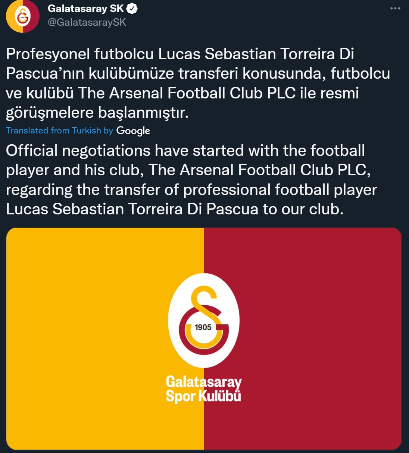The height and width of the screenshot is (453, 409).
Task: Open the Galatasaray SK profile avatar
Action: coord(22,16)
